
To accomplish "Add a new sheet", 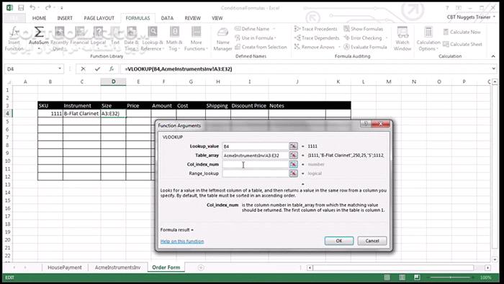I will coord(201,267).
